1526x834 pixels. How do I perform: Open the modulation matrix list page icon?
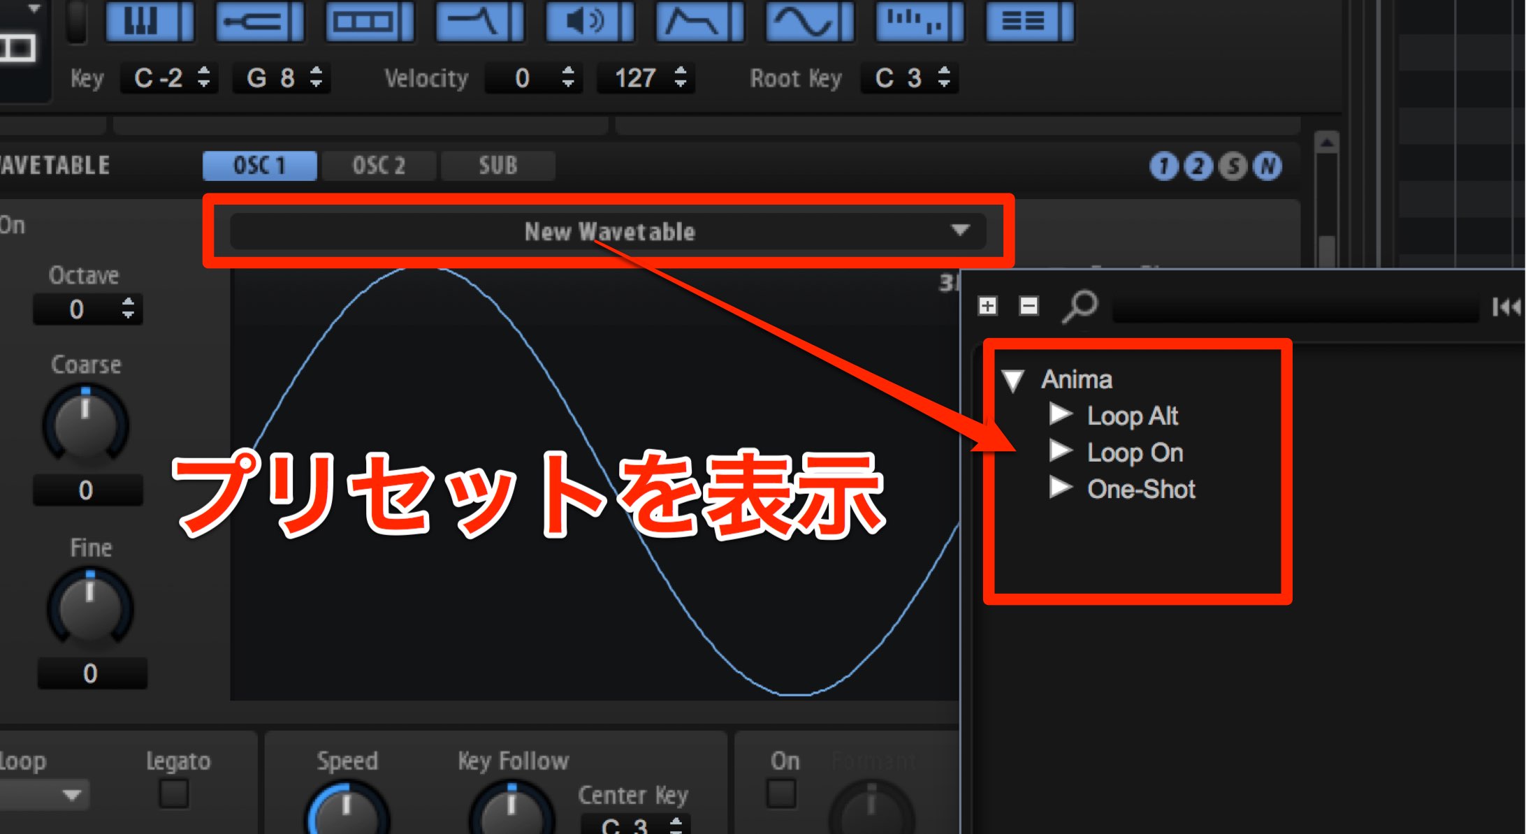click(1030, 20)
